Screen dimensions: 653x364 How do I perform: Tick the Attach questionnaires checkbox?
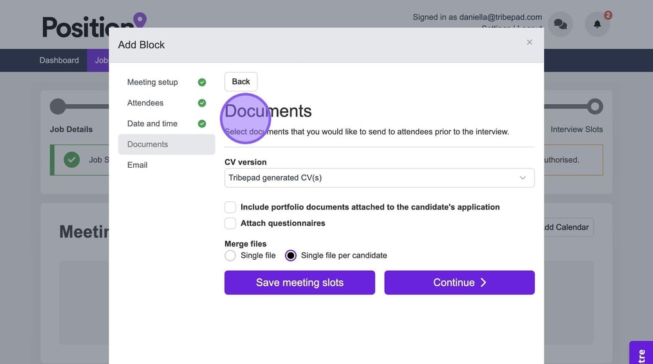(x=230, y=223)
